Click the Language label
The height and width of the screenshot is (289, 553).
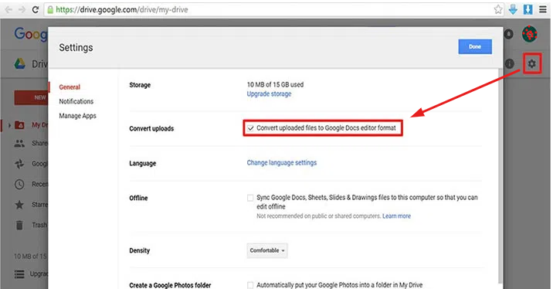(x=142, y=163)
